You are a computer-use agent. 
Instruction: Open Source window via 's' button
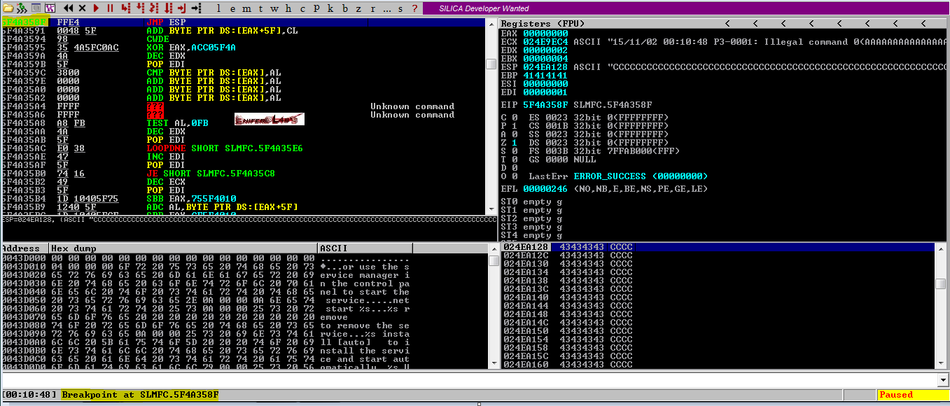[x=400, y=8]
